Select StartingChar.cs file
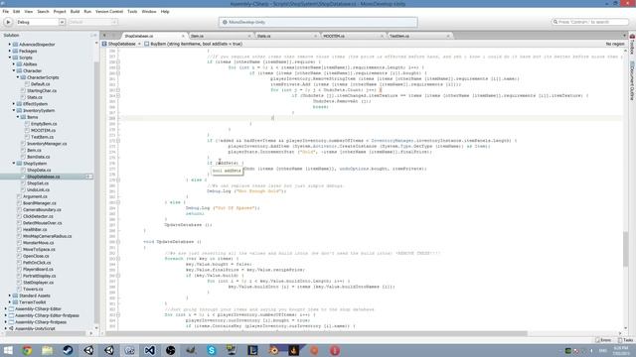The height and width of the screenshot is (357, 636). 42,90
